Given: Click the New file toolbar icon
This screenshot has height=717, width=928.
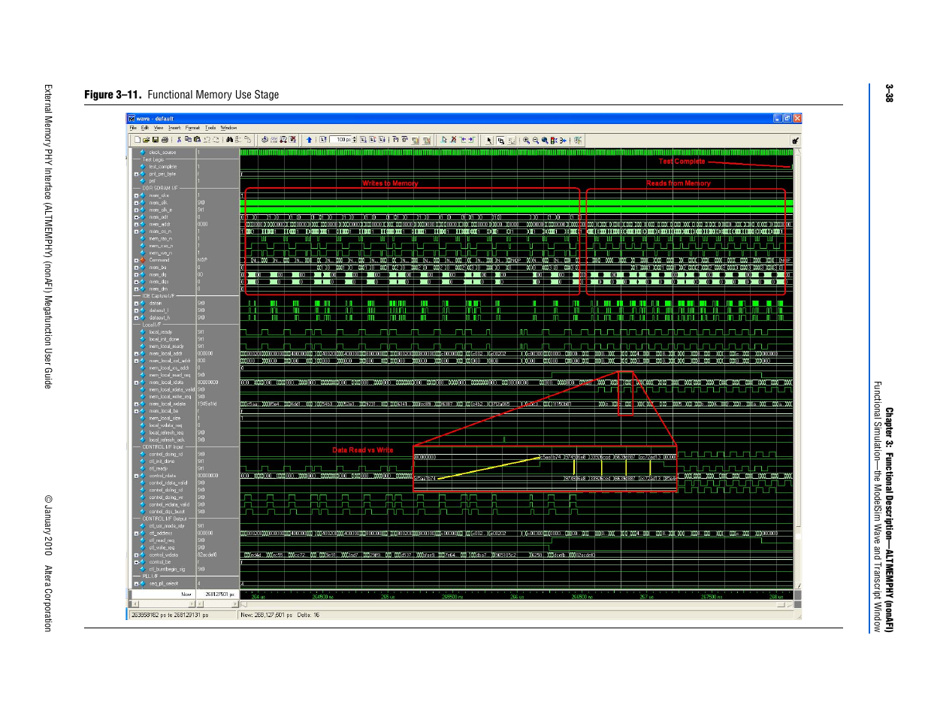Looking at the screenshot, I should pyautogui.click(x=138, y=140).
